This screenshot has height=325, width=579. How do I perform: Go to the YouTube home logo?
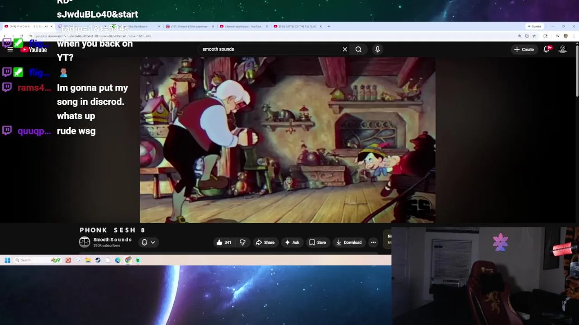pyautogui.click(x=34, y=50)
